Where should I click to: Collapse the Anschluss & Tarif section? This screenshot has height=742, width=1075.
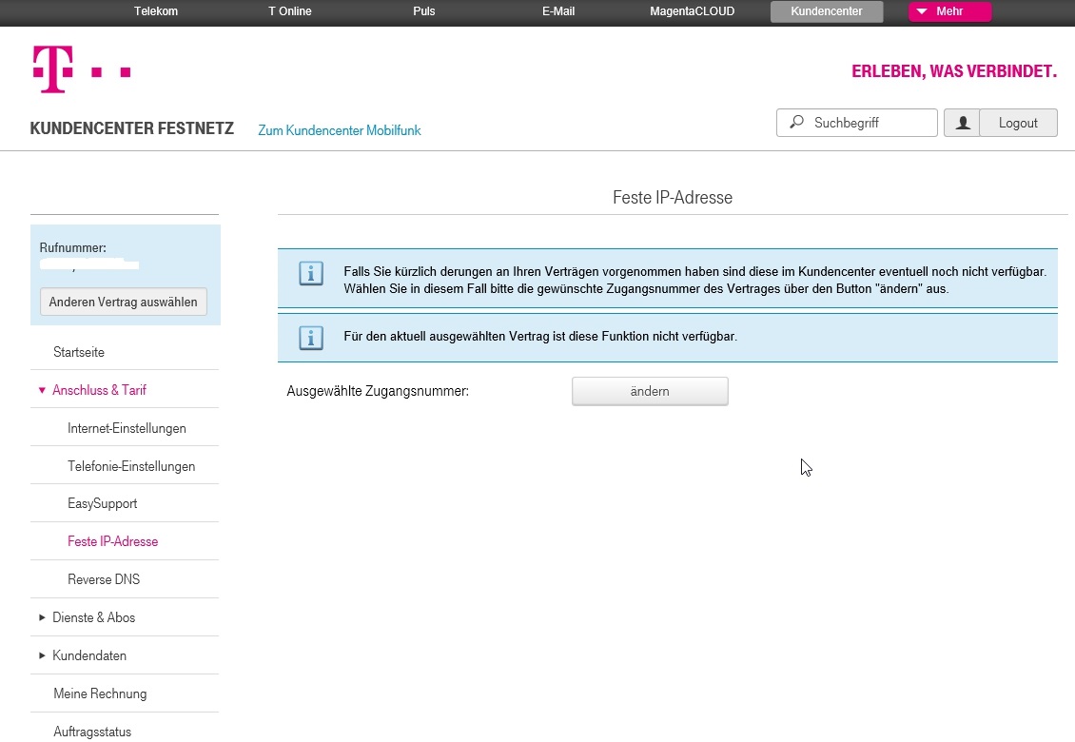[99, 390]
